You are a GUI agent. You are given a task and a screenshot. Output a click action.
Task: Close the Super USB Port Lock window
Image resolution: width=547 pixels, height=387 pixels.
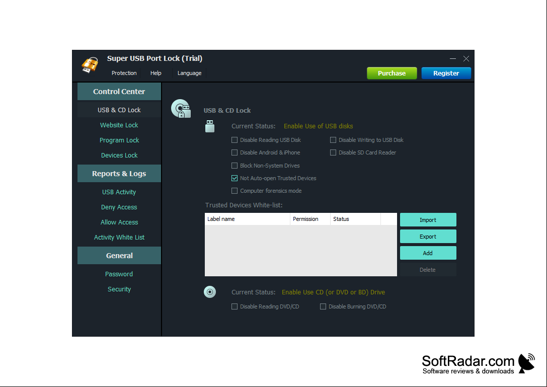[x=466, y=58]
